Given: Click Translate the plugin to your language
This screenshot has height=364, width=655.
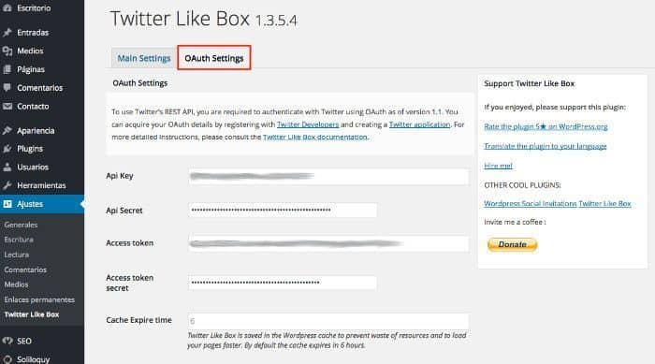Looking at the screenshot, I should click(x=546, y=146).
